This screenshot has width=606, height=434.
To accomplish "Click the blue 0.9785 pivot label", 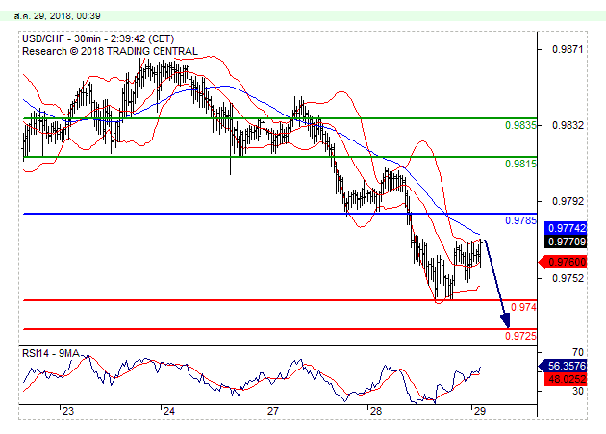I will coord(520,220).
